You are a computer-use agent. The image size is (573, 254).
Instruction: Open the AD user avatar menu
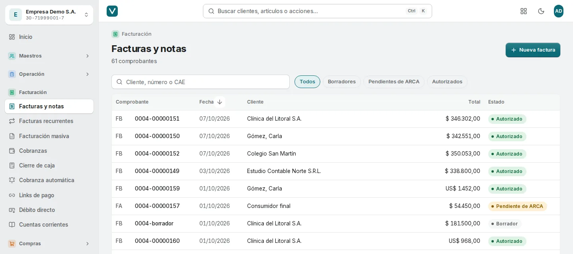click(x=559, y=11)
